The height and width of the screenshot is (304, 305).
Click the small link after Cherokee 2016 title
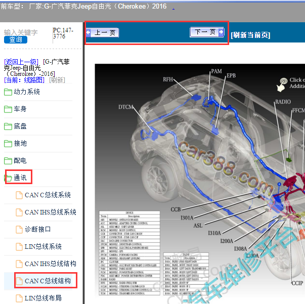pos(173,8)
